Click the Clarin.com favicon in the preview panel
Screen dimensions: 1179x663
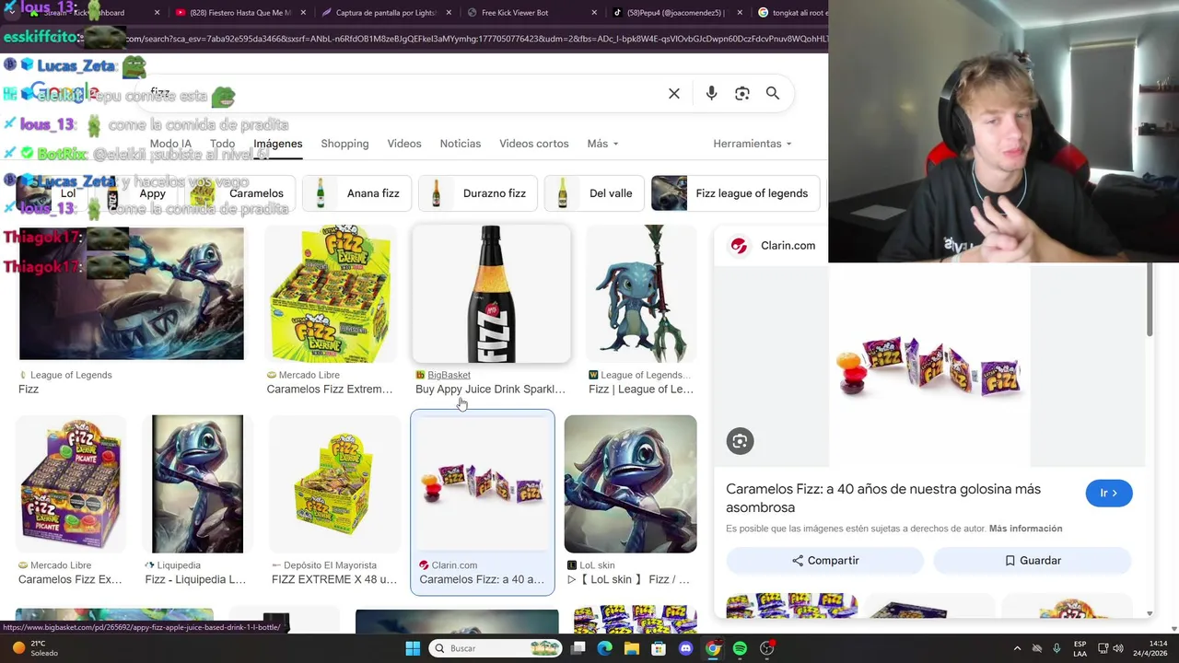[739, 246]
